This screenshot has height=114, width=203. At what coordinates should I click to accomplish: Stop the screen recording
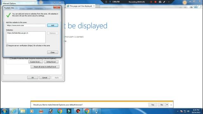tap(155, 2)
